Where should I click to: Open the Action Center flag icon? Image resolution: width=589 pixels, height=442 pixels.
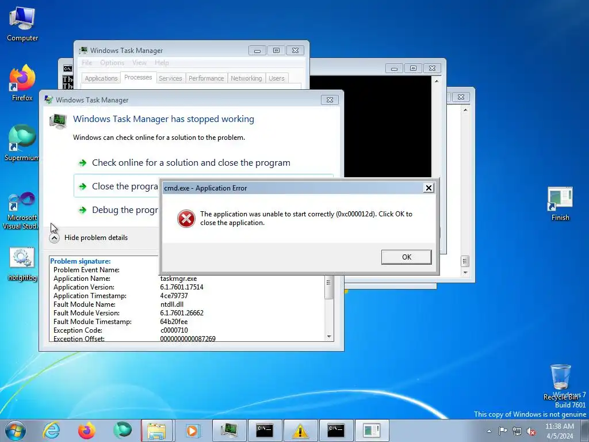pos(503,431)
